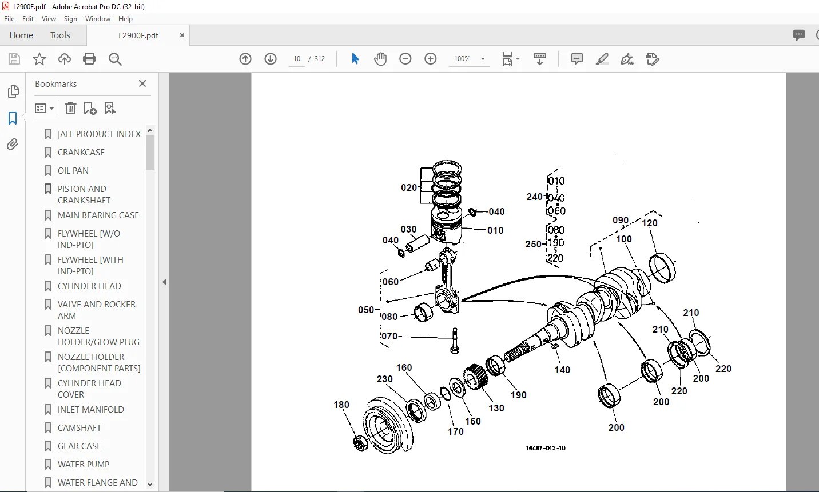Find current bookmark icon

coord(110,108)
